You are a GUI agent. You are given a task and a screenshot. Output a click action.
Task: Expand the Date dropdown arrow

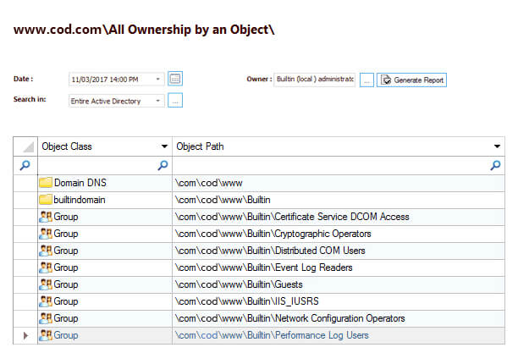coord(158,80)
